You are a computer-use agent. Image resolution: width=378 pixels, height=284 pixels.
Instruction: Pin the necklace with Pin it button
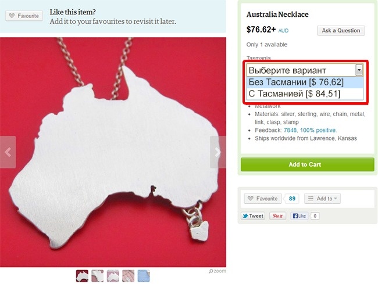point(278,216)
